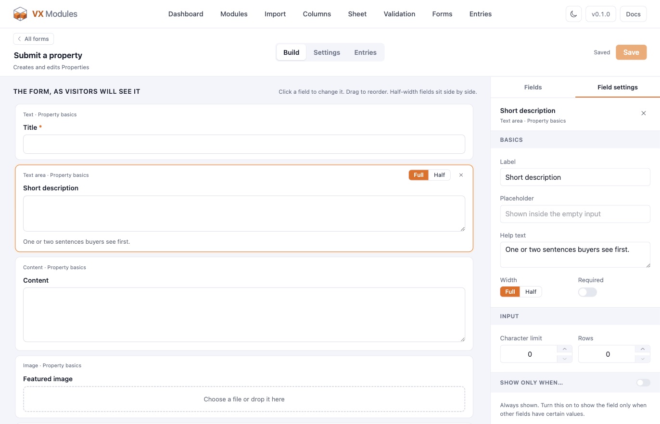The image size is (660, 424).
Task: Switch to the Fields tab
Action: pos(533,87)
